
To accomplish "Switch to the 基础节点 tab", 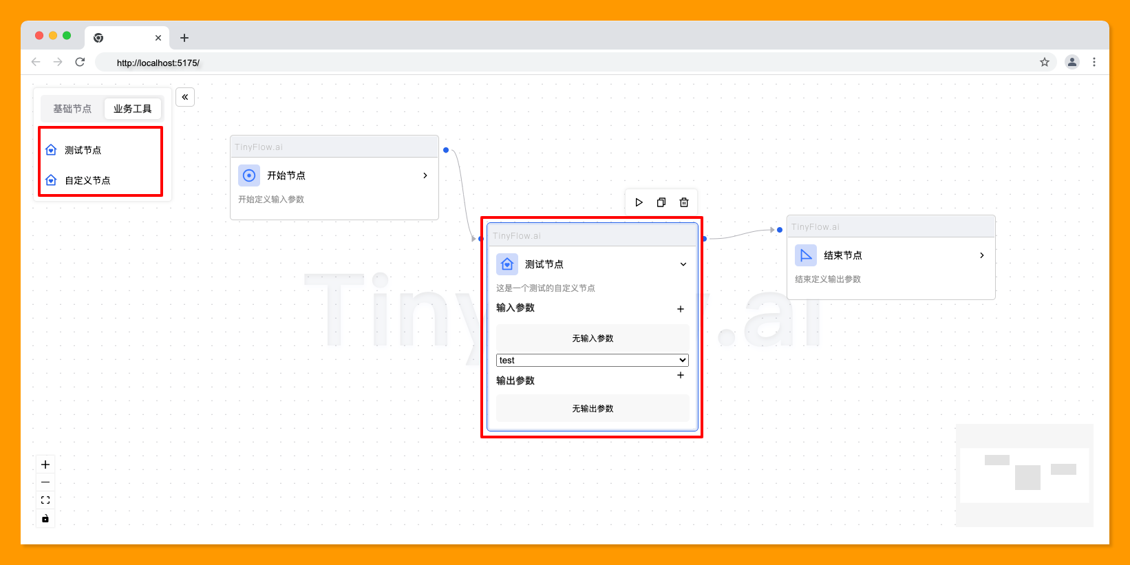I will 72,109.
